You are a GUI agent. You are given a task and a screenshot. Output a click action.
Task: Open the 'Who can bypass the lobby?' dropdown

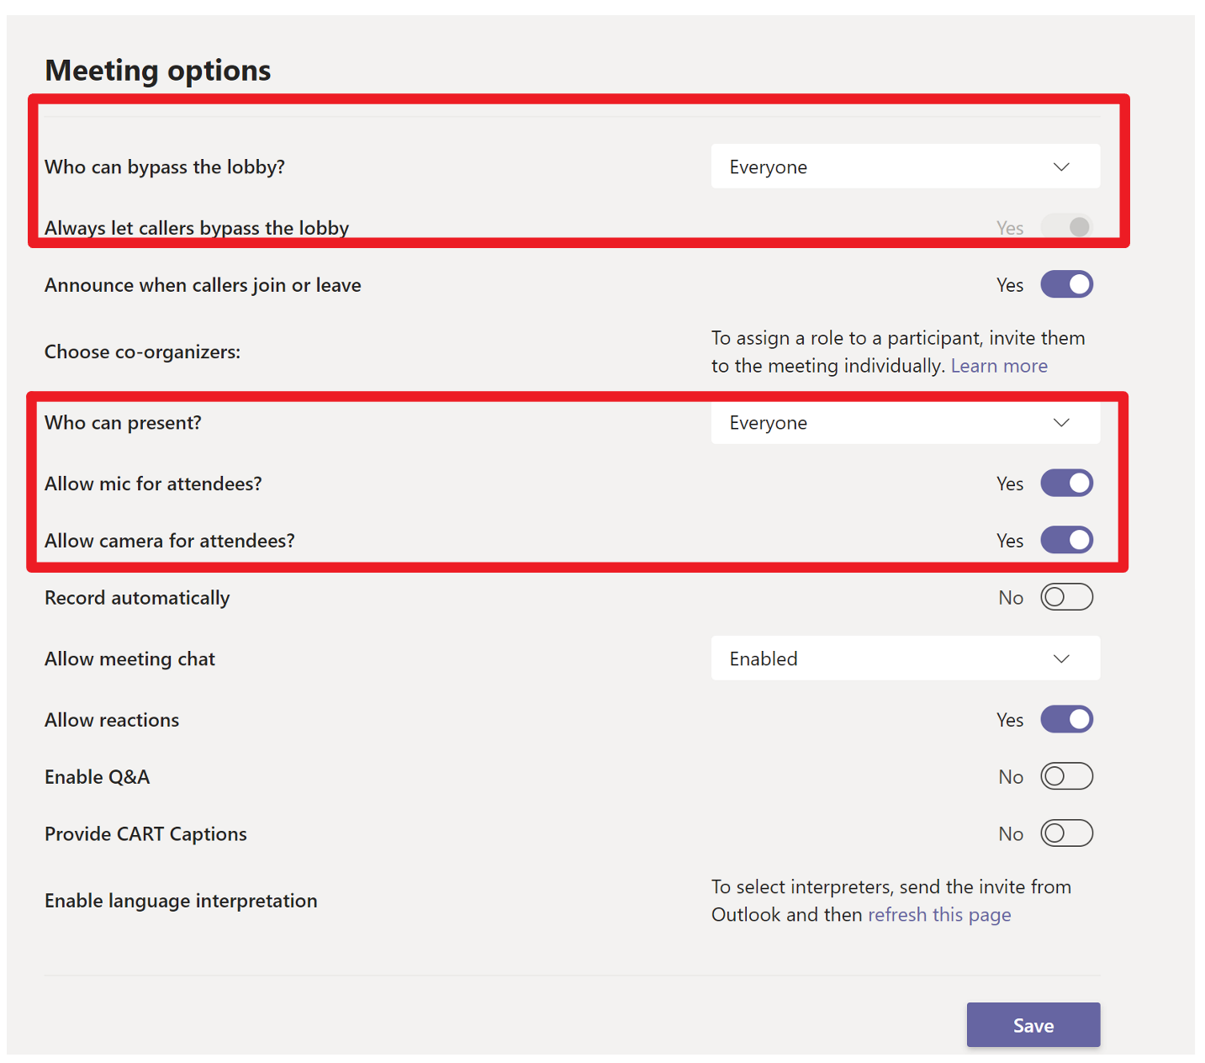pos(905,167)
